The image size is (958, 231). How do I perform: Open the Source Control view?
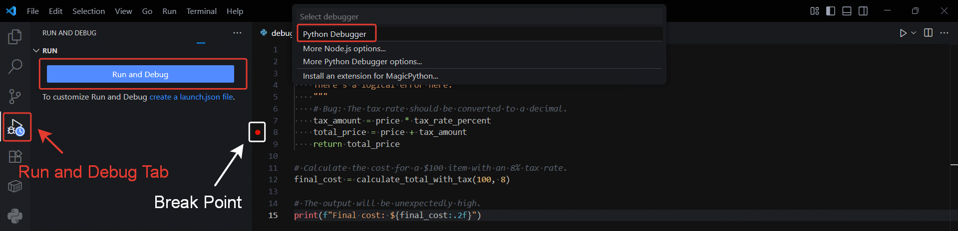pyautogui.click(x=15, y=96)
